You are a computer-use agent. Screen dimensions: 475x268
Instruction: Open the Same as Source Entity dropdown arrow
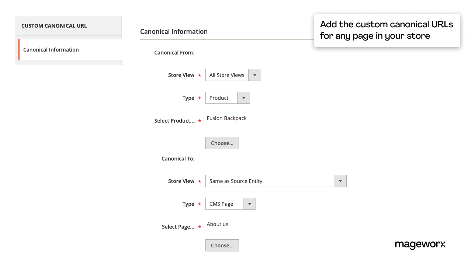(x=340, y=181)
